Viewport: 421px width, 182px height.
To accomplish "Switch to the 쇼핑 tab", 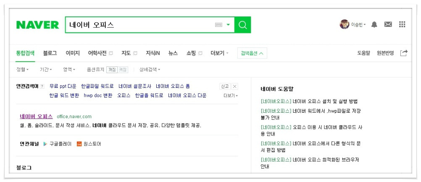I will click(x=191, y=53).
